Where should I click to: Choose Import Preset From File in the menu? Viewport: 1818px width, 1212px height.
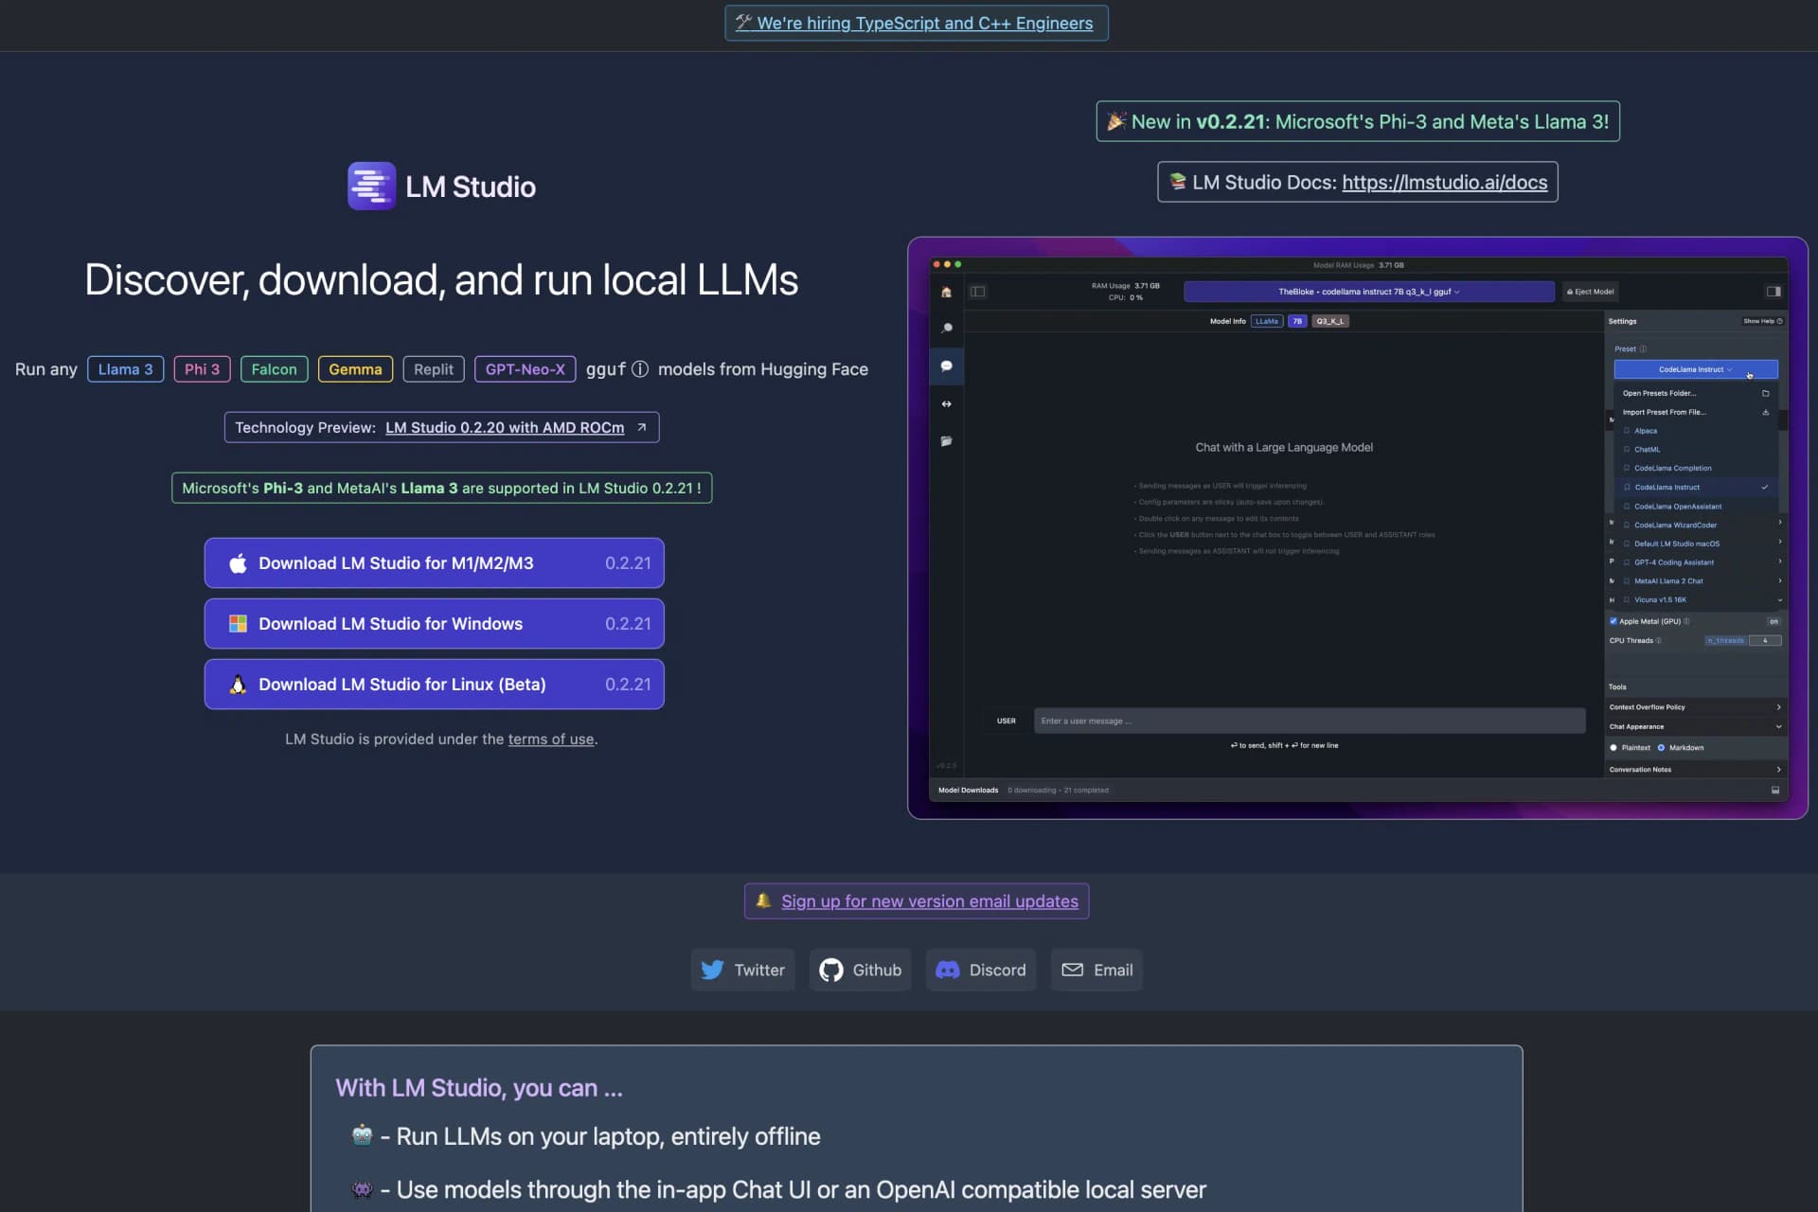tap(1663, 412)
